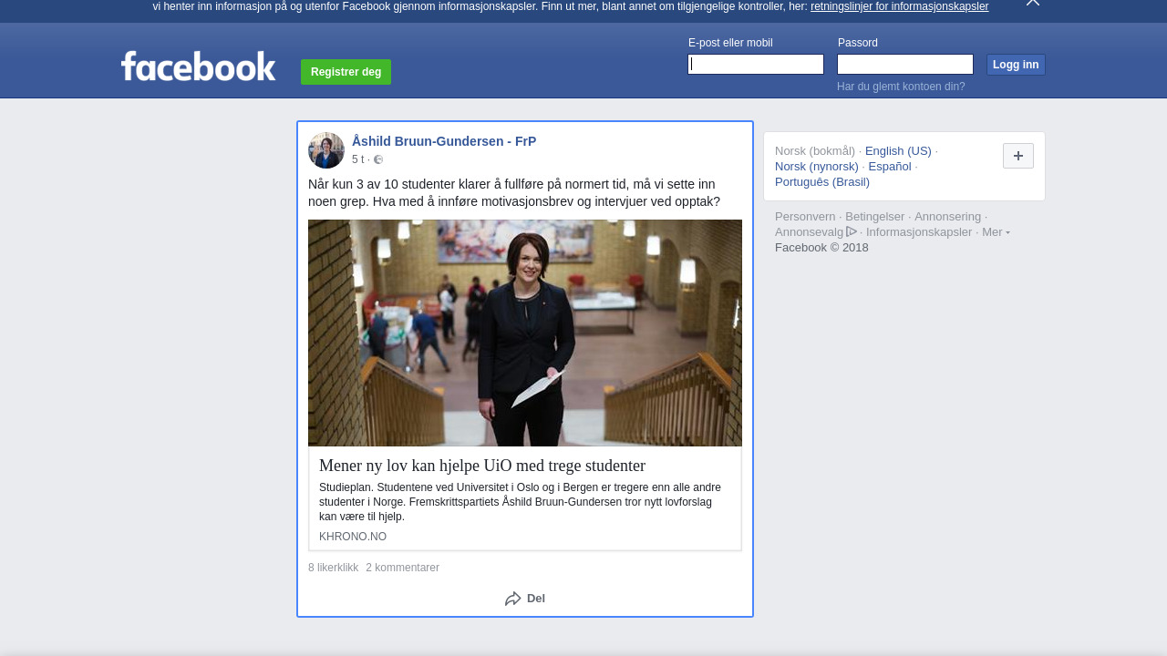Screen dimensions: 1167x656
Task: Switch language to Español
Action: [890, 167]
